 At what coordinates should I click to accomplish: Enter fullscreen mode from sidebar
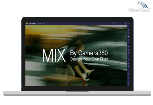coord(129,27)
